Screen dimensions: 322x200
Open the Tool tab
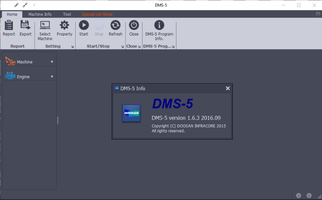click(x=67, y=14)
